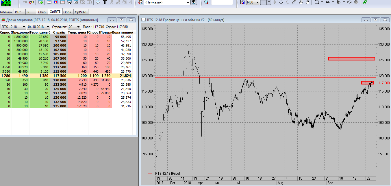
Task: Click the theoretical price cell 22 680
Action: click(x=40, y=37)
